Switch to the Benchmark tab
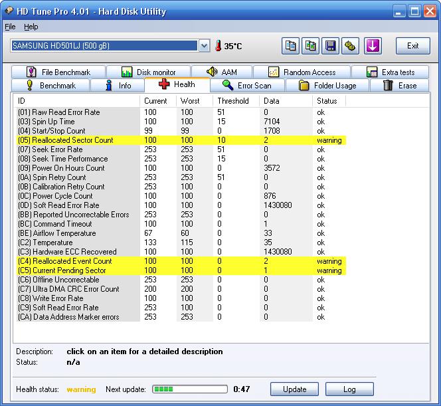This screenshot has height=406, width=441. pos(50,86)
